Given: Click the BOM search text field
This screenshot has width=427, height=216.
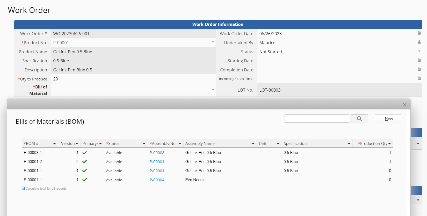Looking at the screenshot, I should coord(317,118).
